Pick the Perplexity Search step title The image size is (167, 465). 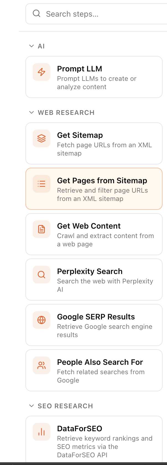[90, 272]
